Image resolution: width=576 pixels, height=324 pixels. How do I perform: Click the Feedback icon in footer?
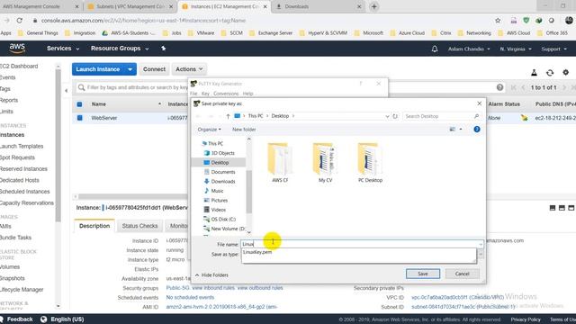pos(2,319)
